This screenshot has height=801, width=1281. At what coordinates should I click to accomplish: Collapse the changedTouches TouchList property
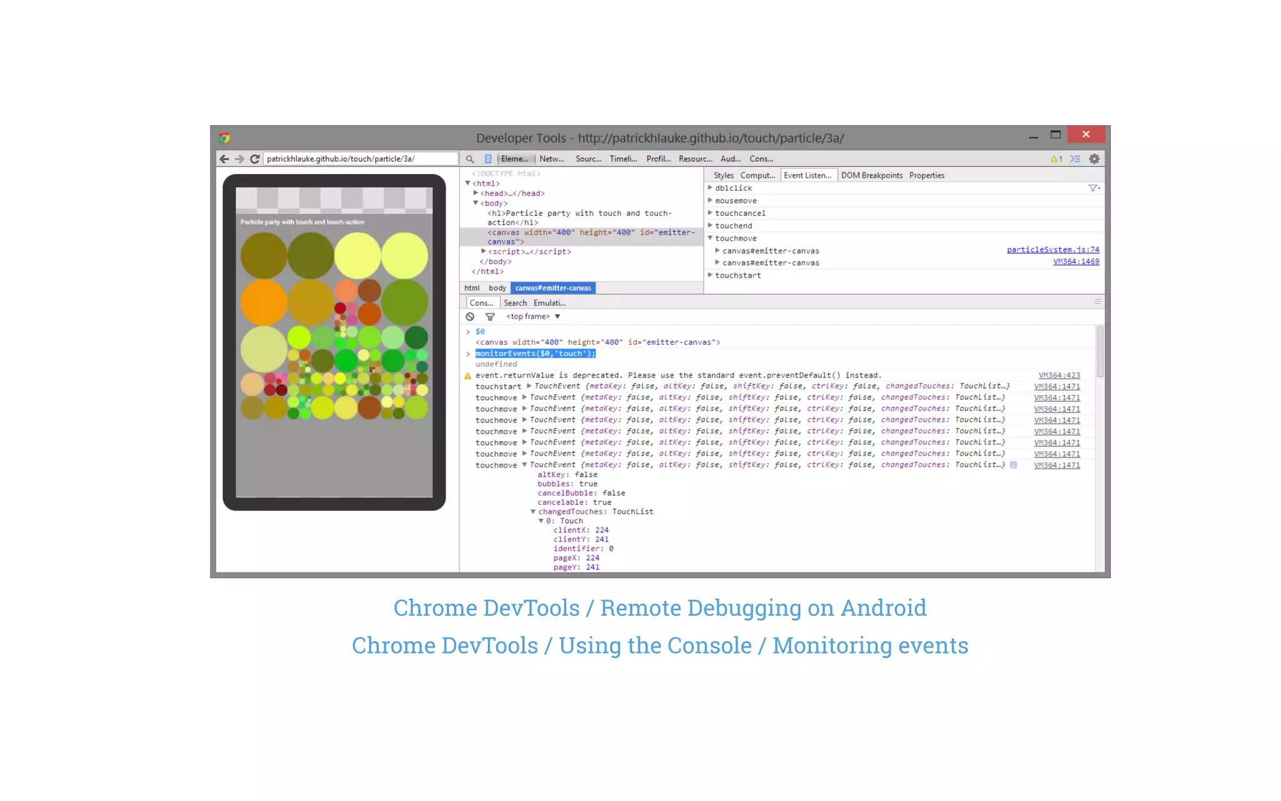[533, 511]
